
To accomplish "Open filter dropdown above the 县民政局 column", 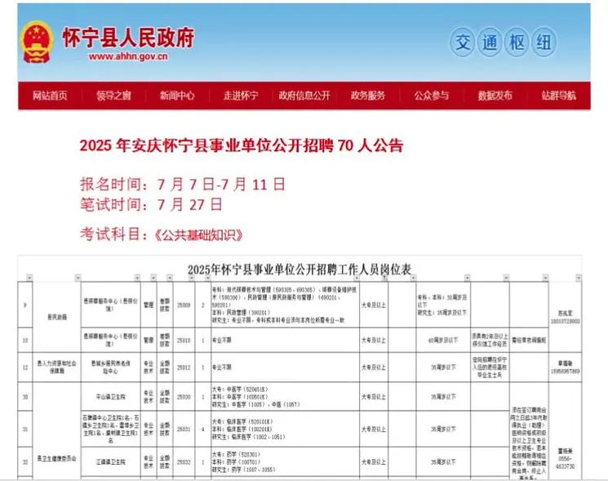I will [x=78, y=278].
